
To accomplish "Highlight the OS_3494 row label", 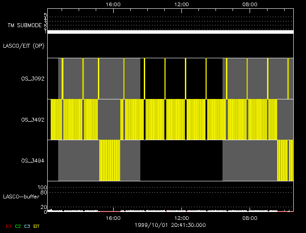I will click(x=33, y=161).
